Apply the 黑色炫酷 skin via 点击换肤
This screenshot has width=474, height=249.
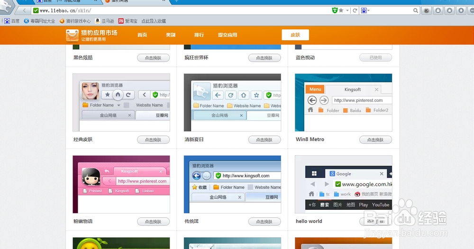tap(153, 58)
